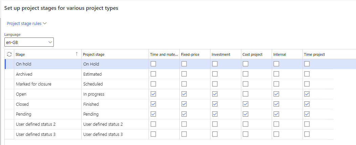Image resolution: width=356 pixels, height=145 pixels.
Task: Untick Time project for Open row
Action: [307, 94]
